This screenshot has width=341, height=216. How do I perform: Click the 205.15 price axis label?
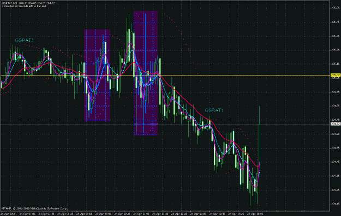336,64
